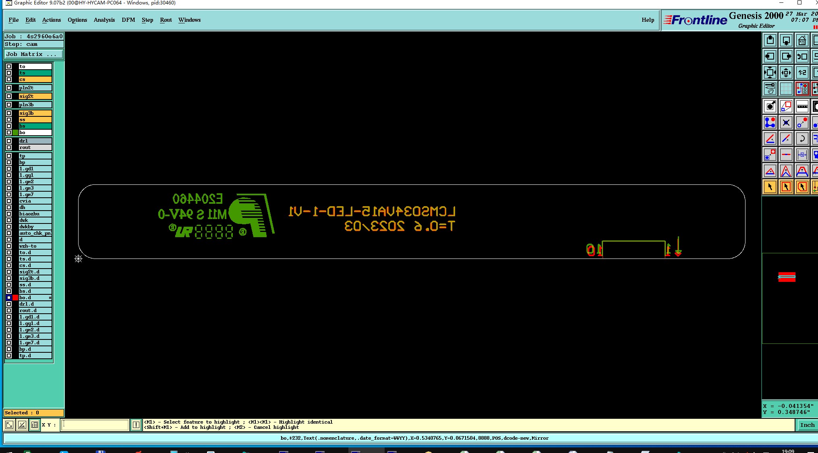Open the grid display icon
The width and height of the screenshot is (818, 453).
coord(786,89)
